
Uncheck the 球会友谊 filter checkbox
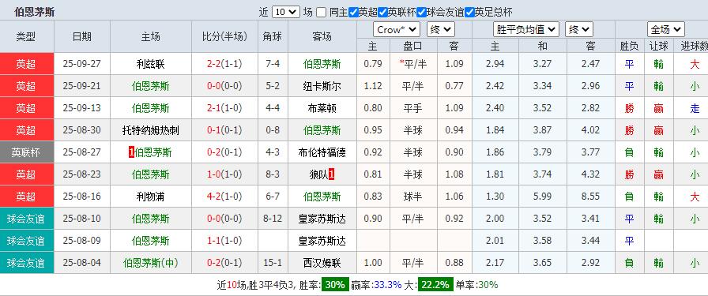[x=422, y=12]
